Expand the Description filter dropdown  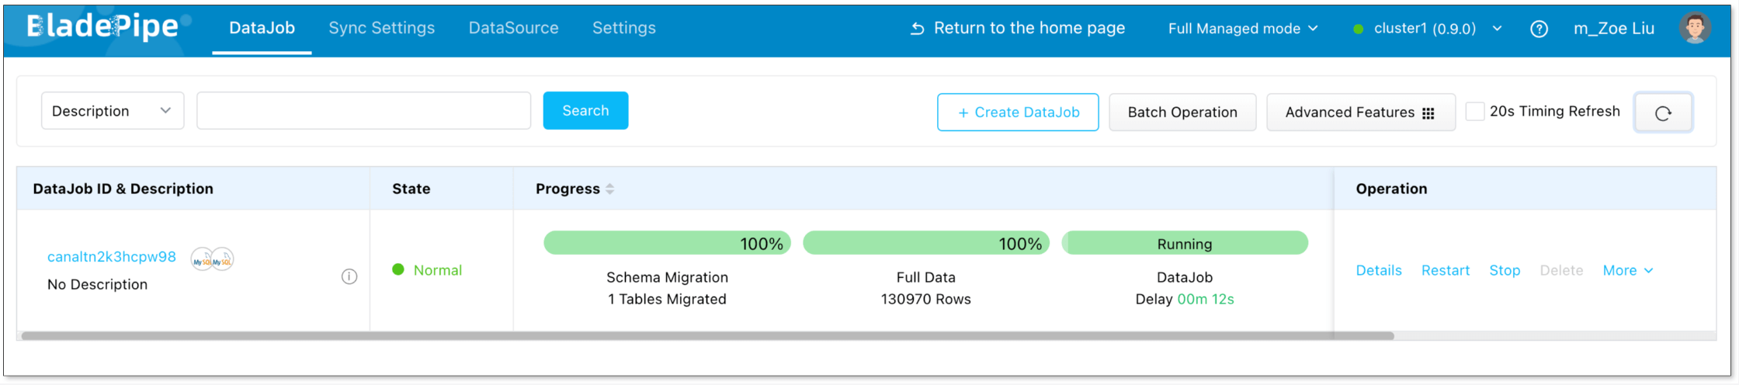(112, 111)
